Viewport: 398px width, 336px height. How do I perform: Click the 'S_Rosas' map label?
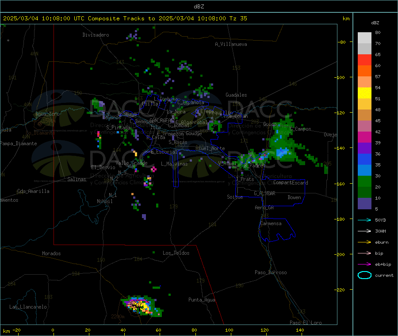coord(178,143)
